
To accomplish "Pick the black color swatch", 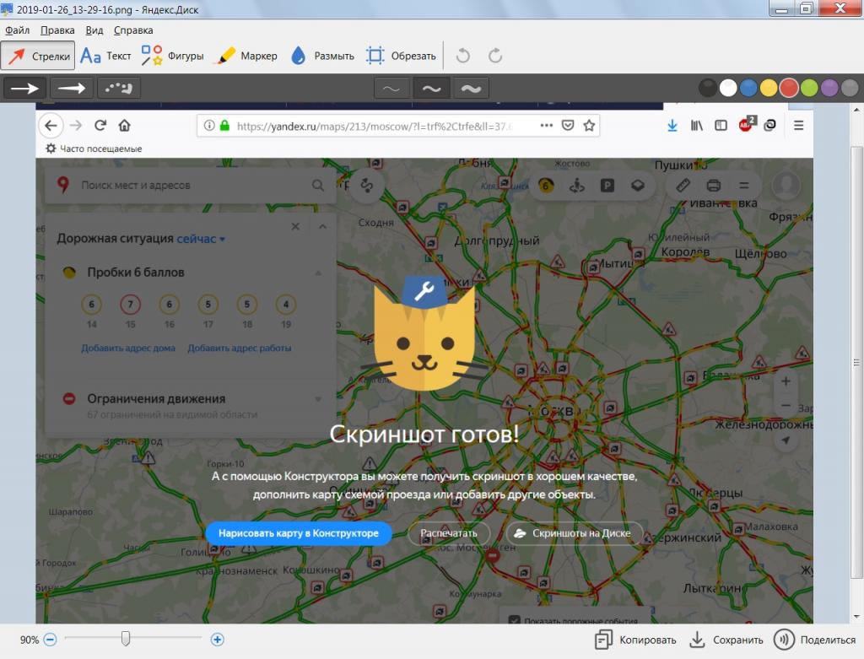I will click(x=708, y=88).
